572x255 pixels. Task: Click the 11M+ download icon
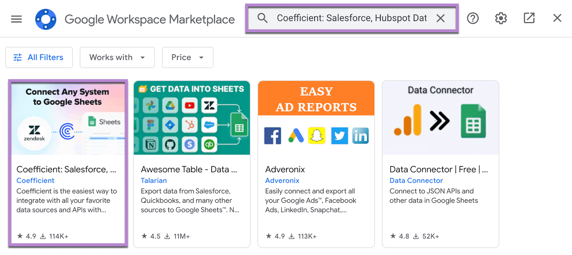coord(167,236)
